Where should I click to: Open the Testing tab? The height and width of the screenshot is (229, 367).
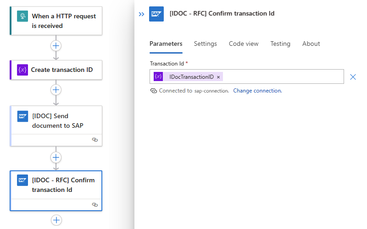click(x=280, y=44)
